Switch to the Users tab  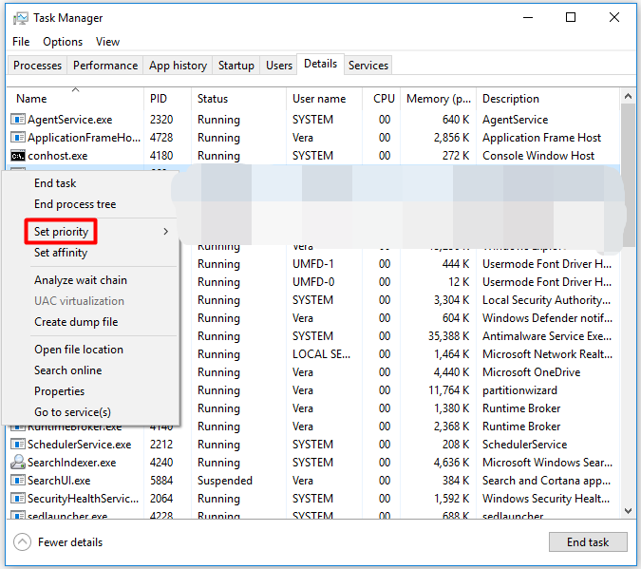tap(279, 66)
